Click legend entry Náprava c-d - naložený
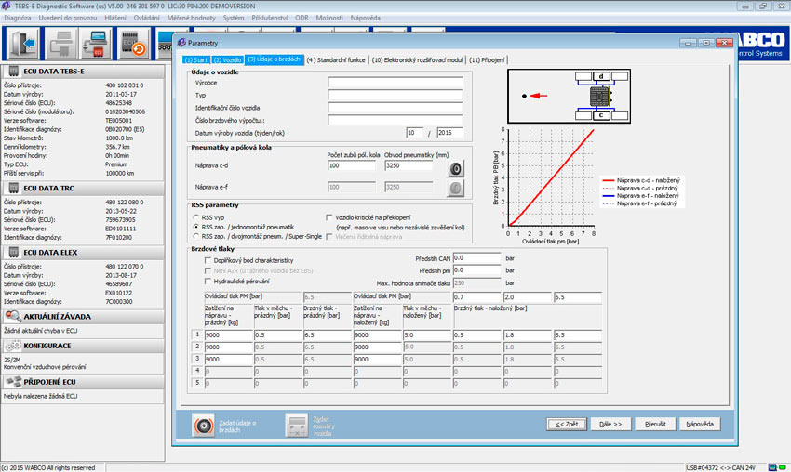This screenshot has height=472, width=791. pyautogui.click(x=641, y=180)
